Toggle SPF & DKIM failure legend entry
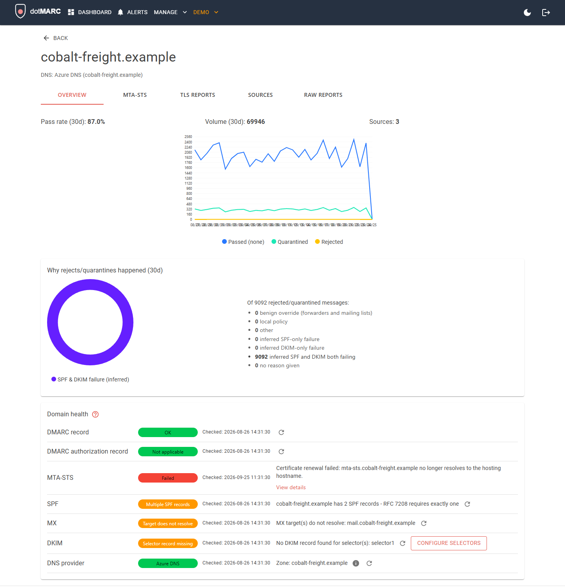565x588 pixels. (90, 379)
